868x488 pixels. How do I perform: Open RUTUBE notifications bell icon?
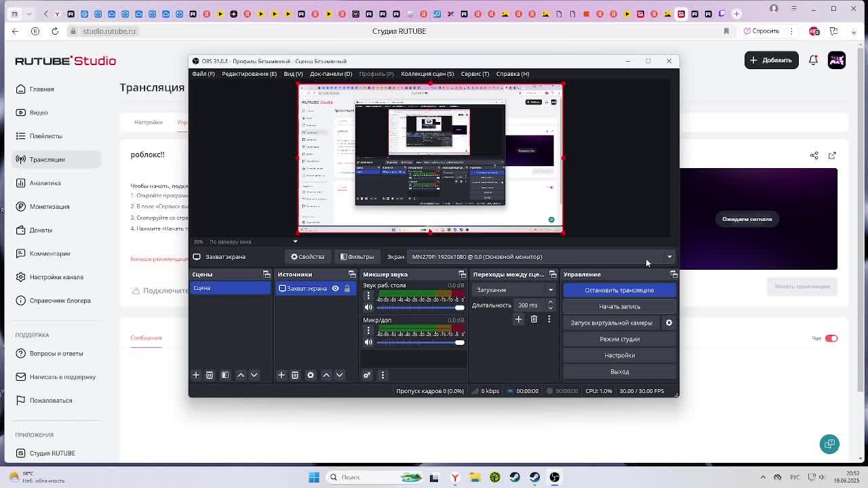coord(813,60)
